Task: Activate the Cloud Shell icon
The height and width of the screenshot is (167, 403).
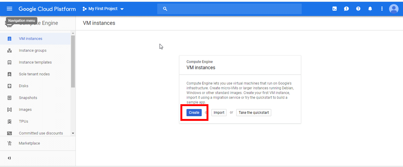Action: point(334,9)
